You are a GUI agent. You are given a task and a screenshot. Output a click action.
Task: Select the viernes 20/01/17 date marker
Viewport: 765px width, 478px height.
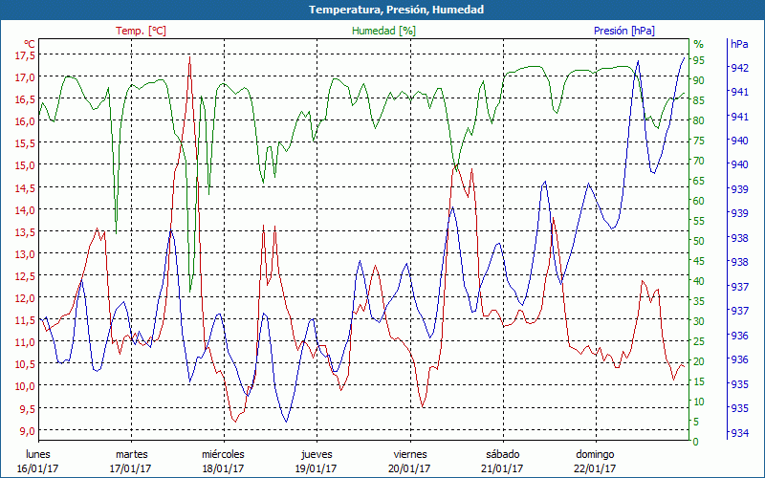(409, 461)
